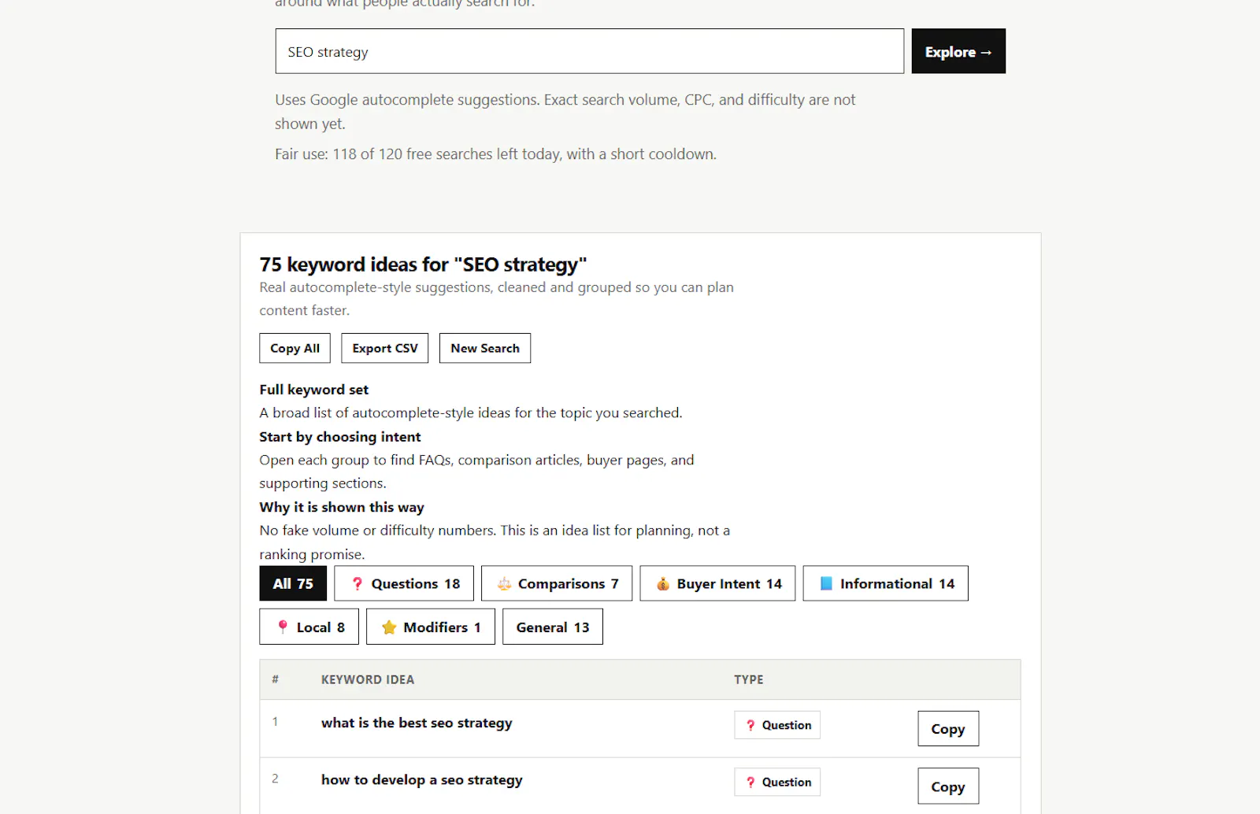Click the TYPE column header
This screenshot has width=1260, height=814.
pos(749,679)
